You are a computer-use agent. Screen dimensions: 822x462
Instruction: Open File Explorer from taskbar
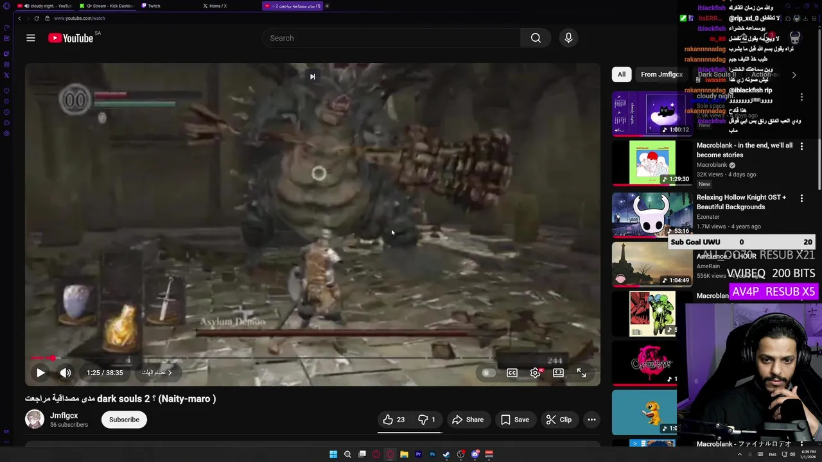[404, 454]
